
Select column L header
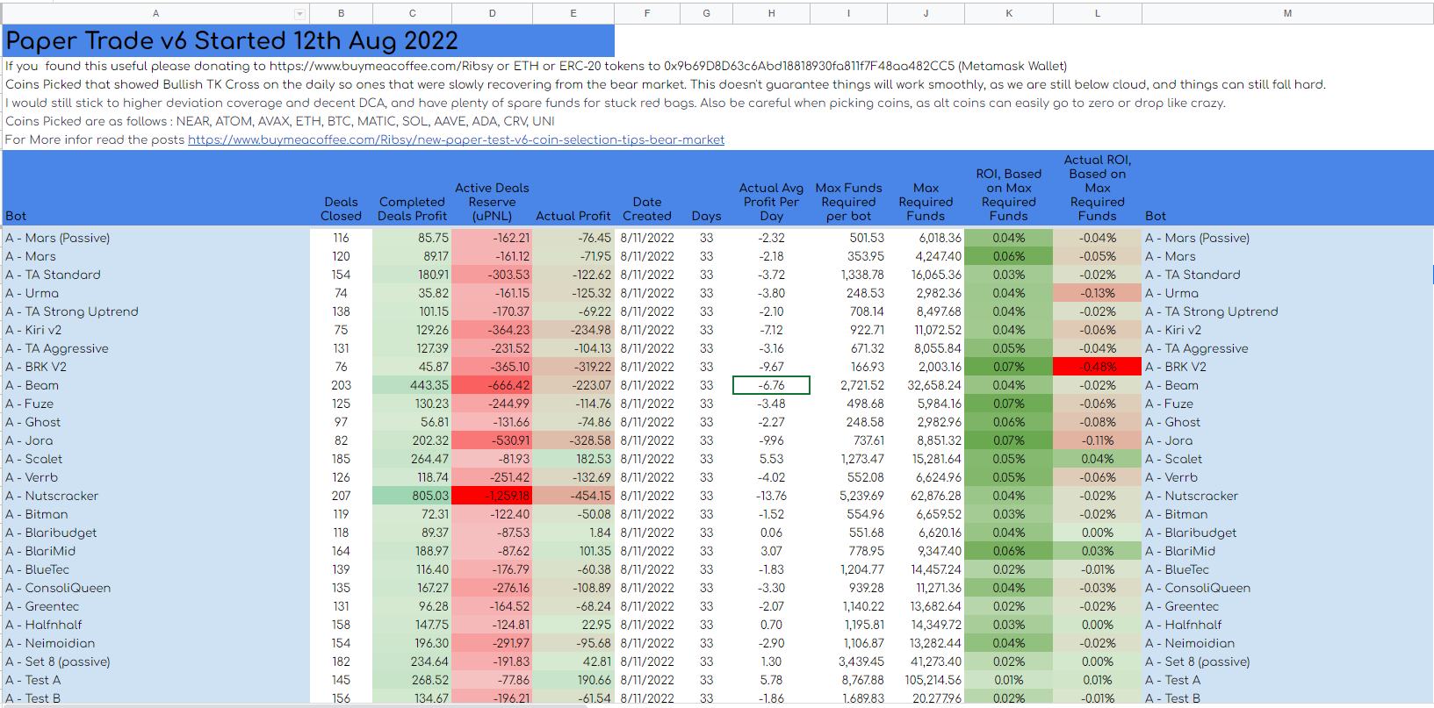tap(1098, 13)
